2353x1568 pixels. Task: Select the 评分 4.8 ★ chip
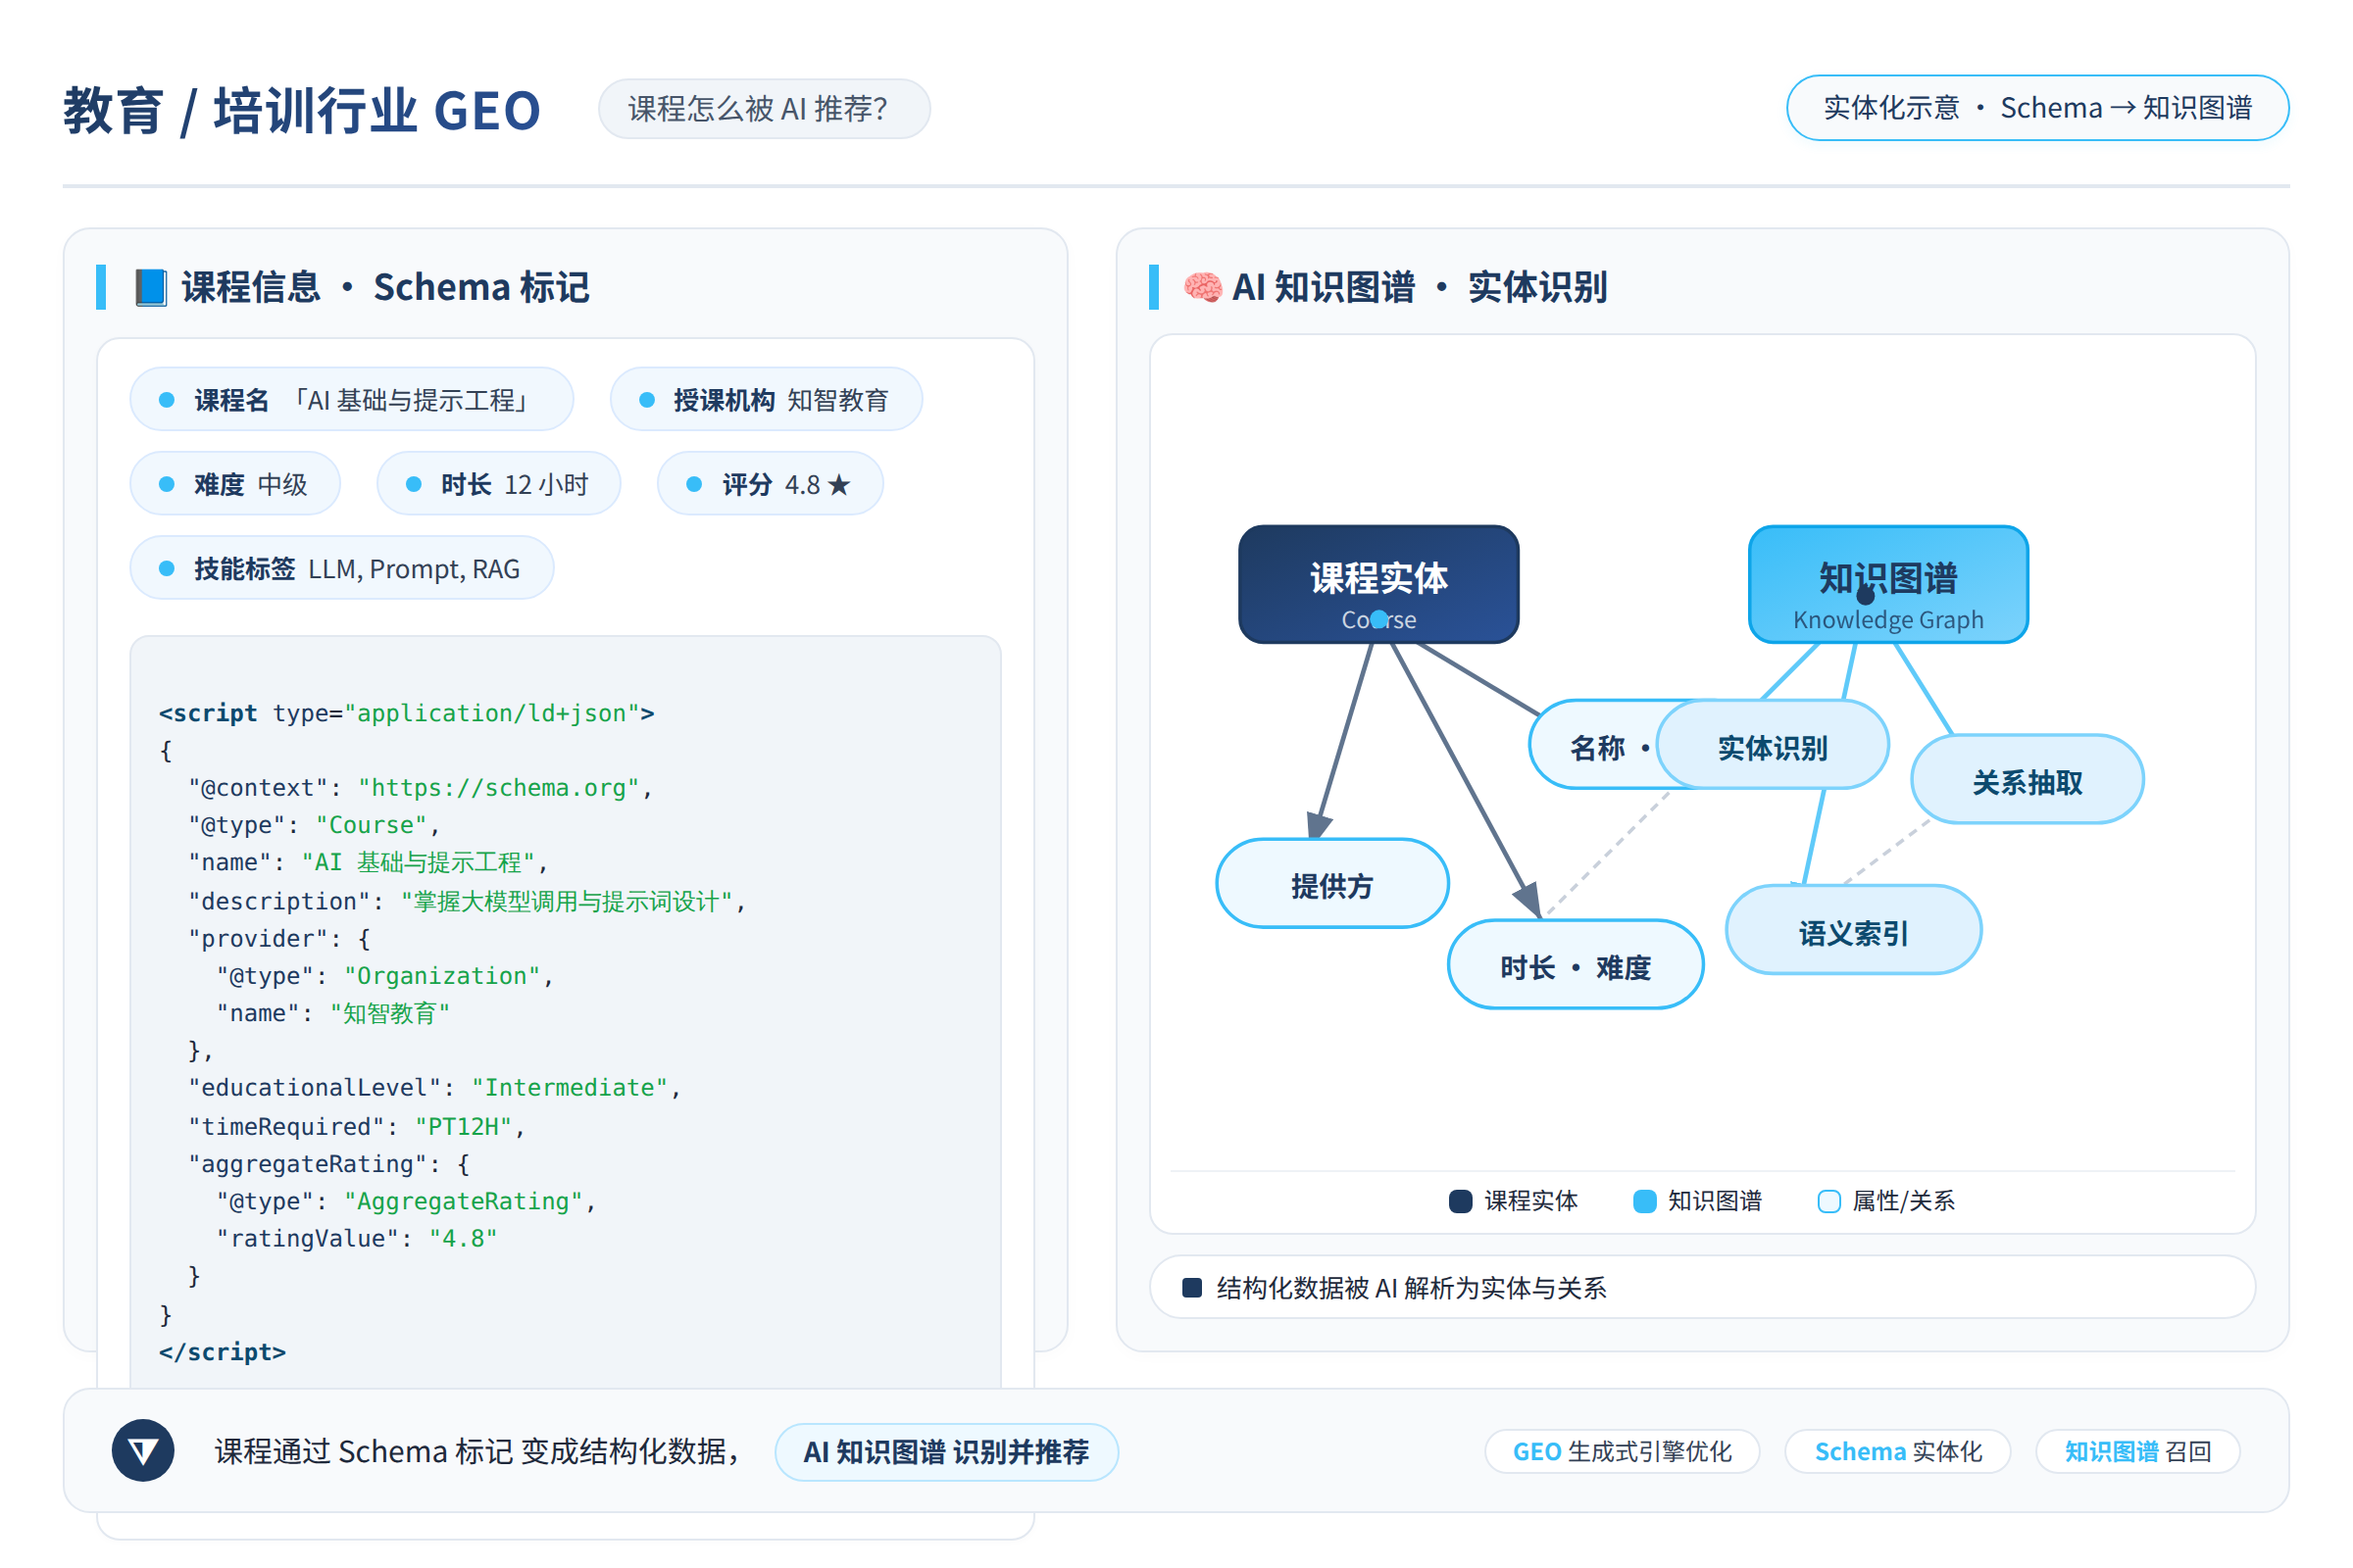pos(771,484)
